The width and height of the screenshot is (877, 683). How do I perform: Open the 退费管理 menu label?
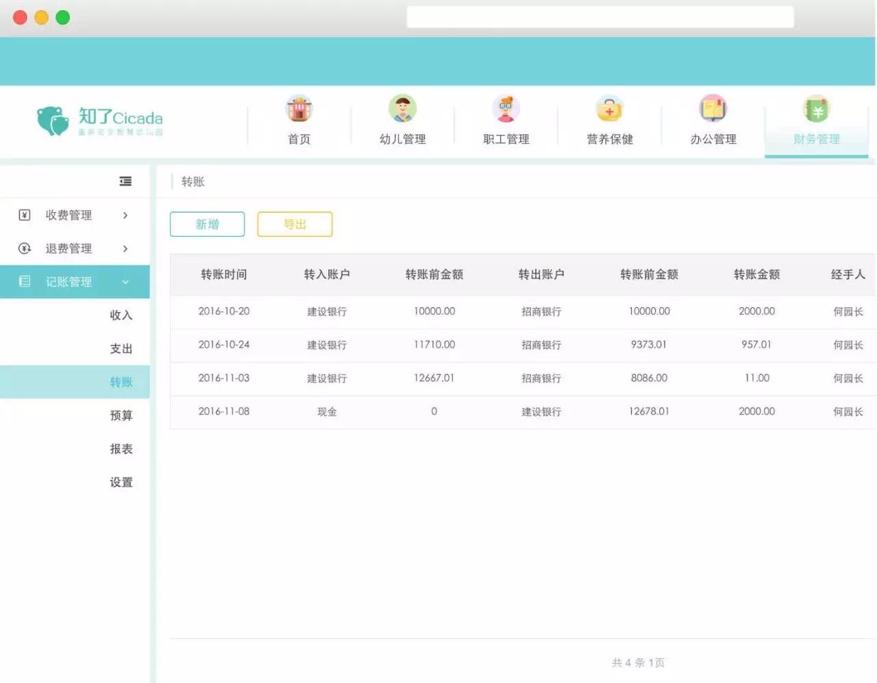tap(69, 248)
